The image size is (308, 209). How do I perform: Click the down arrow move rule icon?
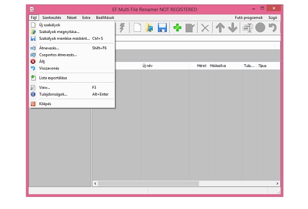pyautogui.click(x=233, y=27)
